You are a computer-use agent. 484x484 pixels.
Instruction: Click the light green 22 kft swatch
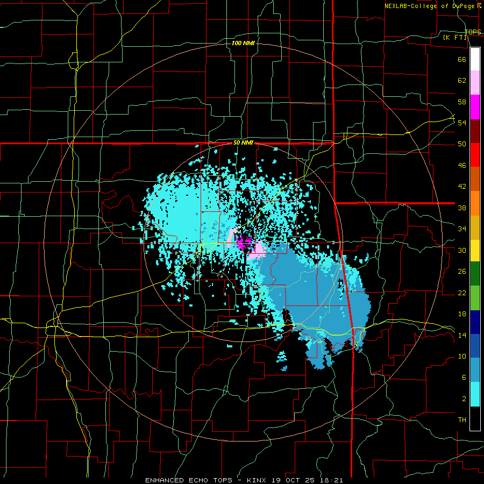(x=475, y=298)
